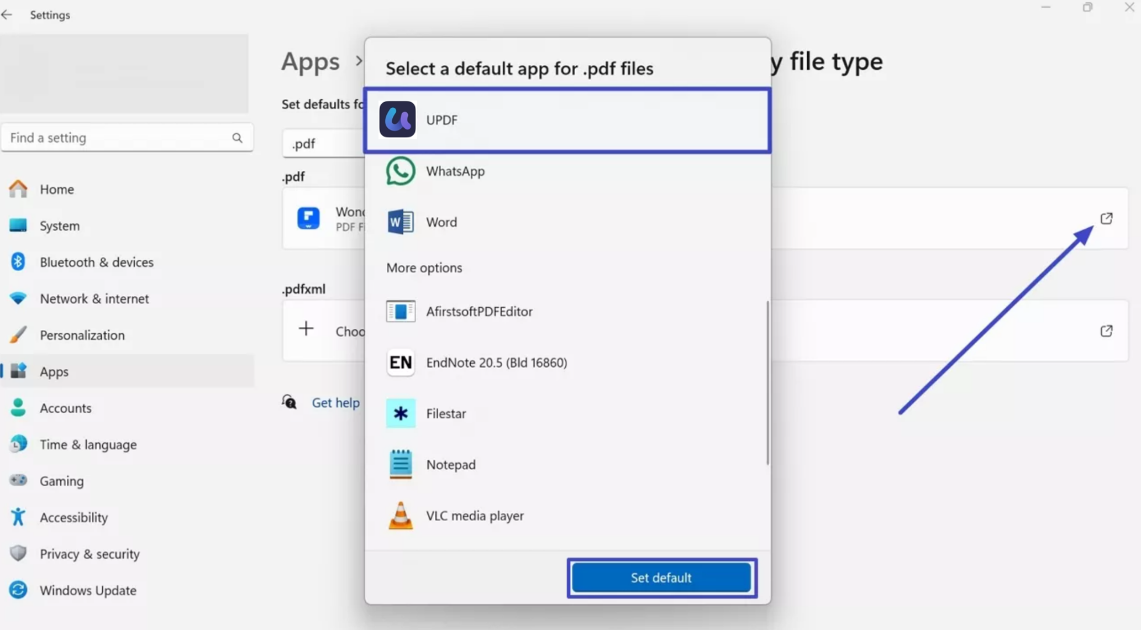The height and width of the screenshot is (630, 1141).
Task: Open the Home icon in sidebar
Action: point(18,189)
